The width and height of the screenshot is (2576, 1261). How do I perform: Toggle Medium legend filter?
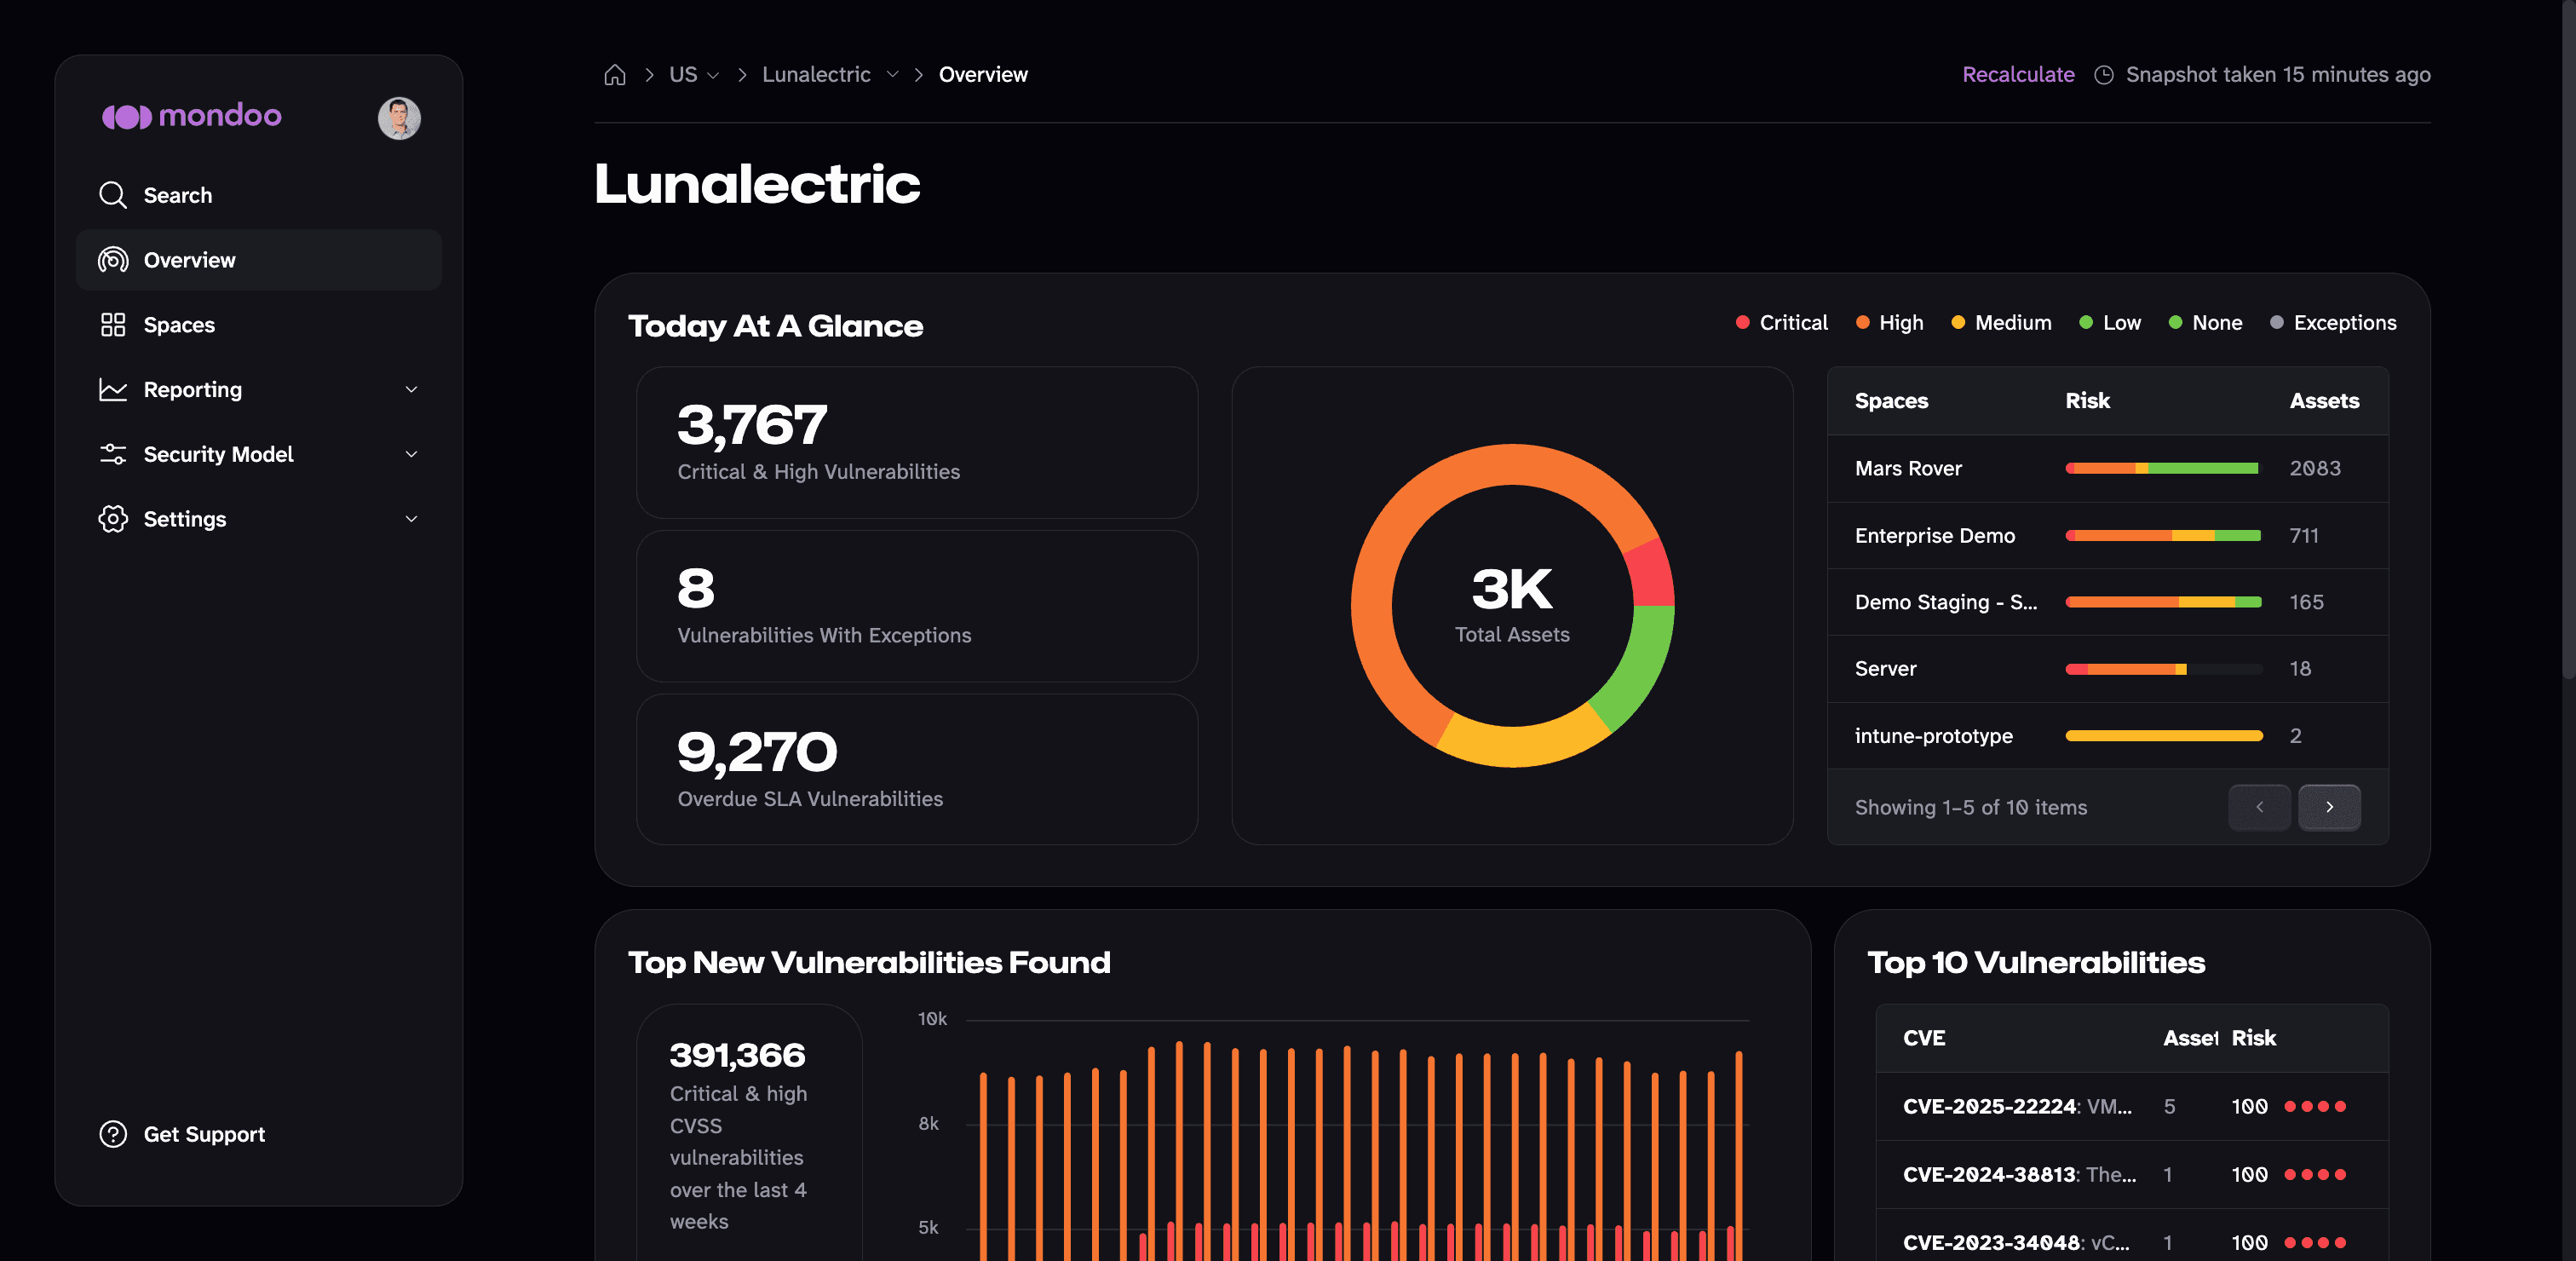click(x=2001, y=323)
